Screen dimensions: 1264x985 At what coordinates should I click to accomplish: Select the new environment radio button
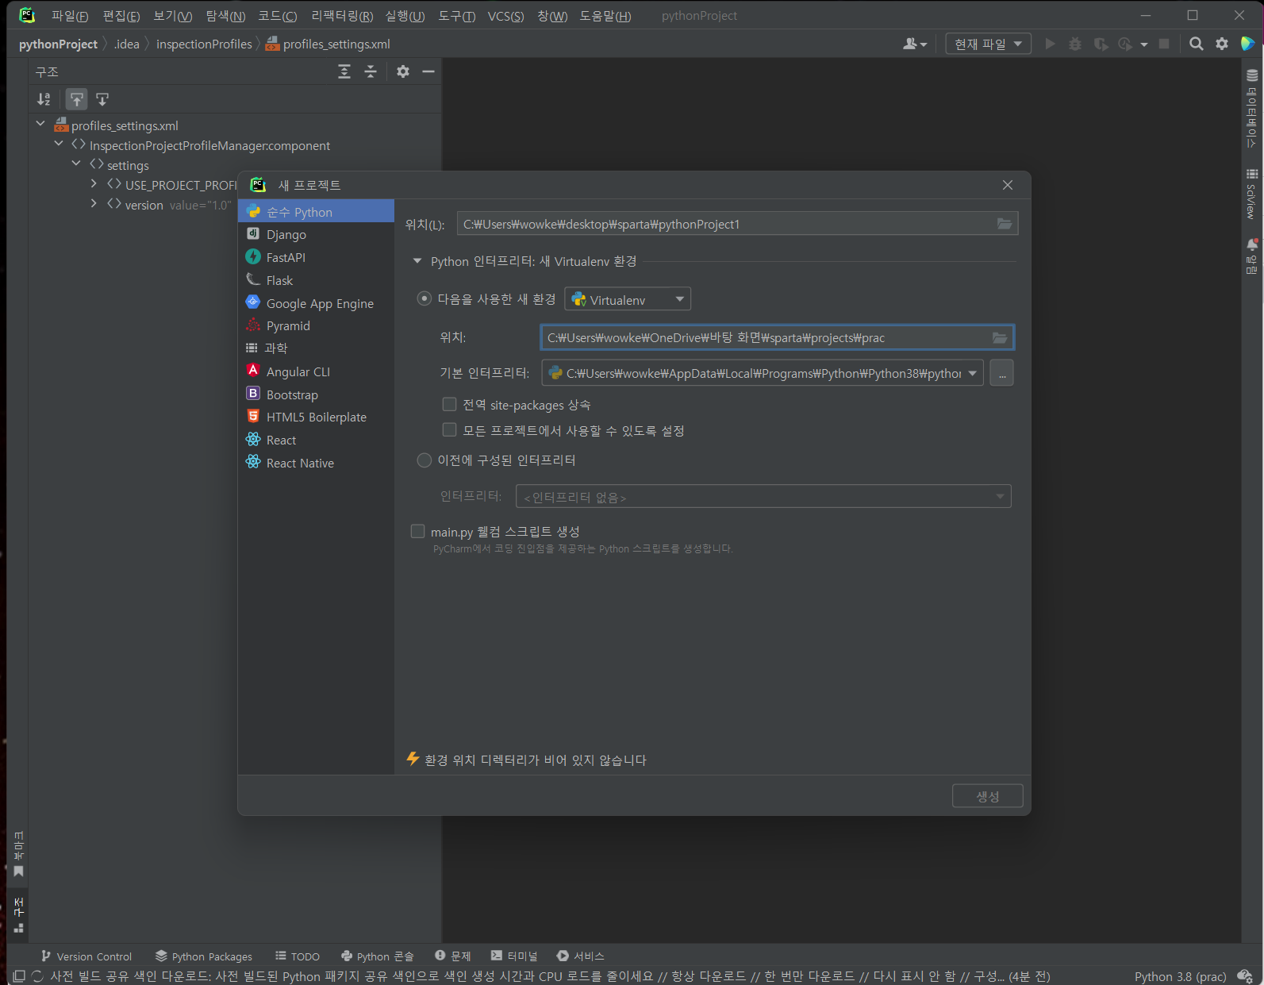(425, 299)
